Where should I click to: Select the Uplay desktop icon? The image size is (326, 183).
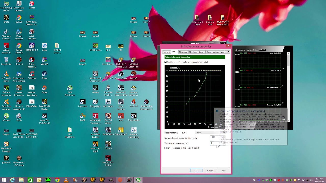(44, 47)
